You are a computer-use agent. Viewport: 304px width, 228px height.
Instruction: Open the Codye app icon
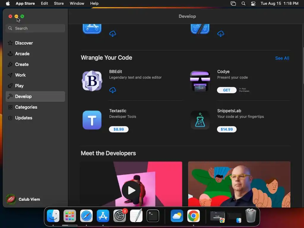click(200, 81)
